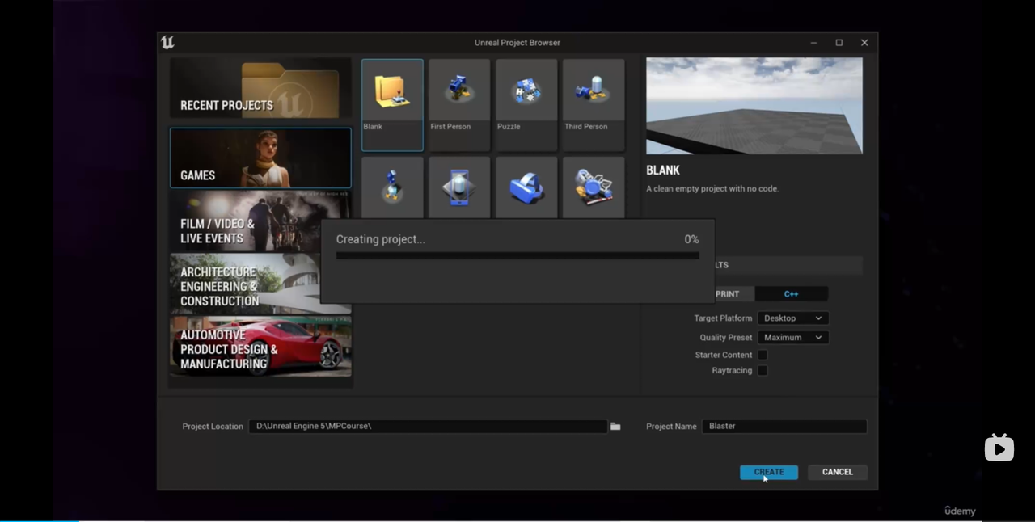The height and width of the screenshot is (522, 1035).
Task: Minimize the Unreal Project Browser window
Action: 814,43
